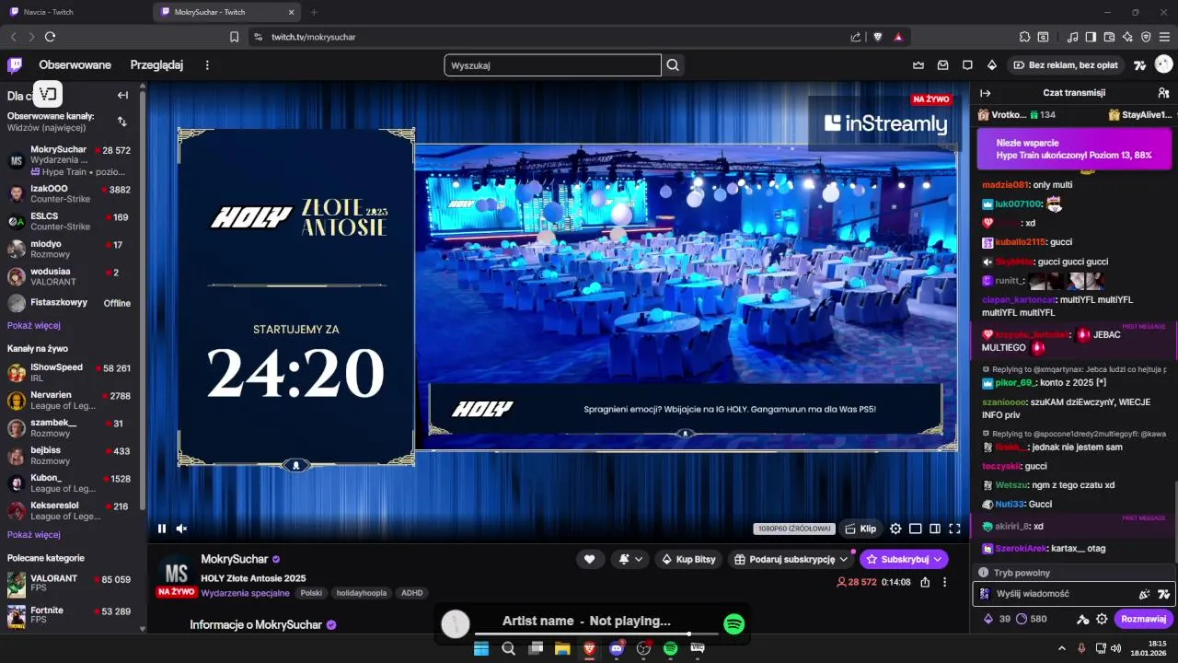
Task: Open player settings gear icon
Action: pos(895,529)
